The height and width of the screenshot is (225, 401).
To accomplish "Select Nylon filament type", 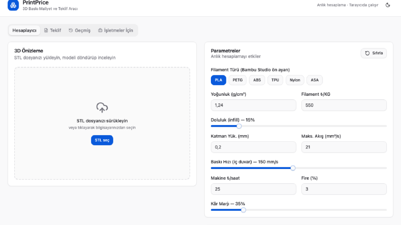I will (295, 80).
